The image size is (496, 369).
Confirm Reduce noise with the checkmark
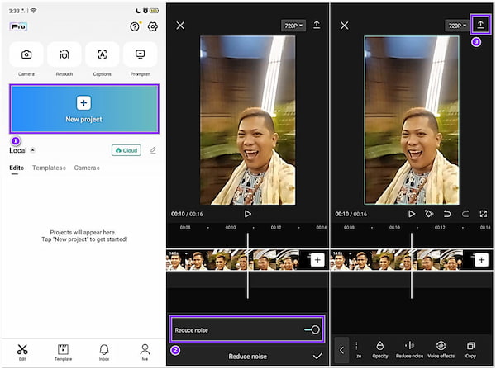pyautogui.click(x=317, y=356)
